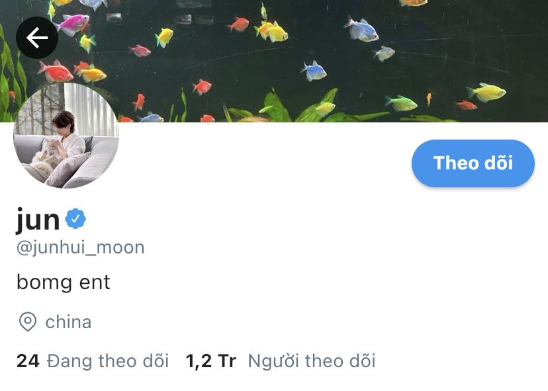Click the blue verified badge
Image resolution: width=548 pixels, height=391 pixels.
pos(75,219)
